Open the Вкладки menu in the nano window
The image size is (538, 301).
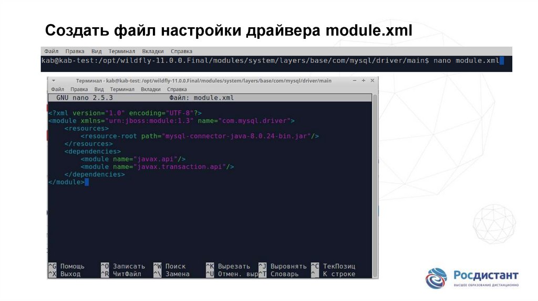click(151, 89)
